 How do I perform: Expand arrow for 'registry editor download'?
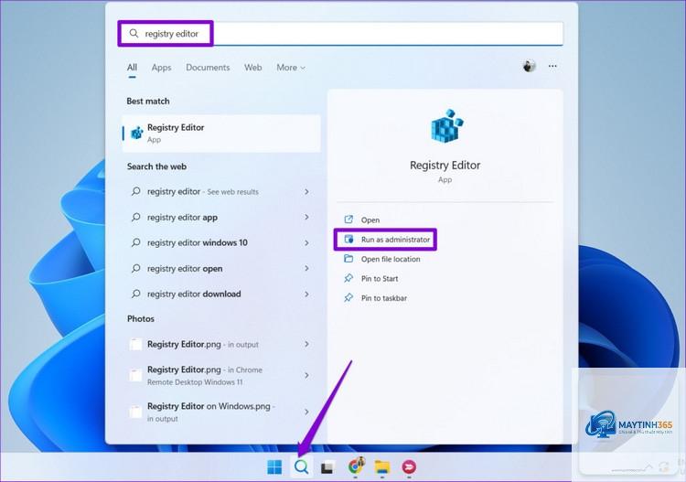coord(306,294)
